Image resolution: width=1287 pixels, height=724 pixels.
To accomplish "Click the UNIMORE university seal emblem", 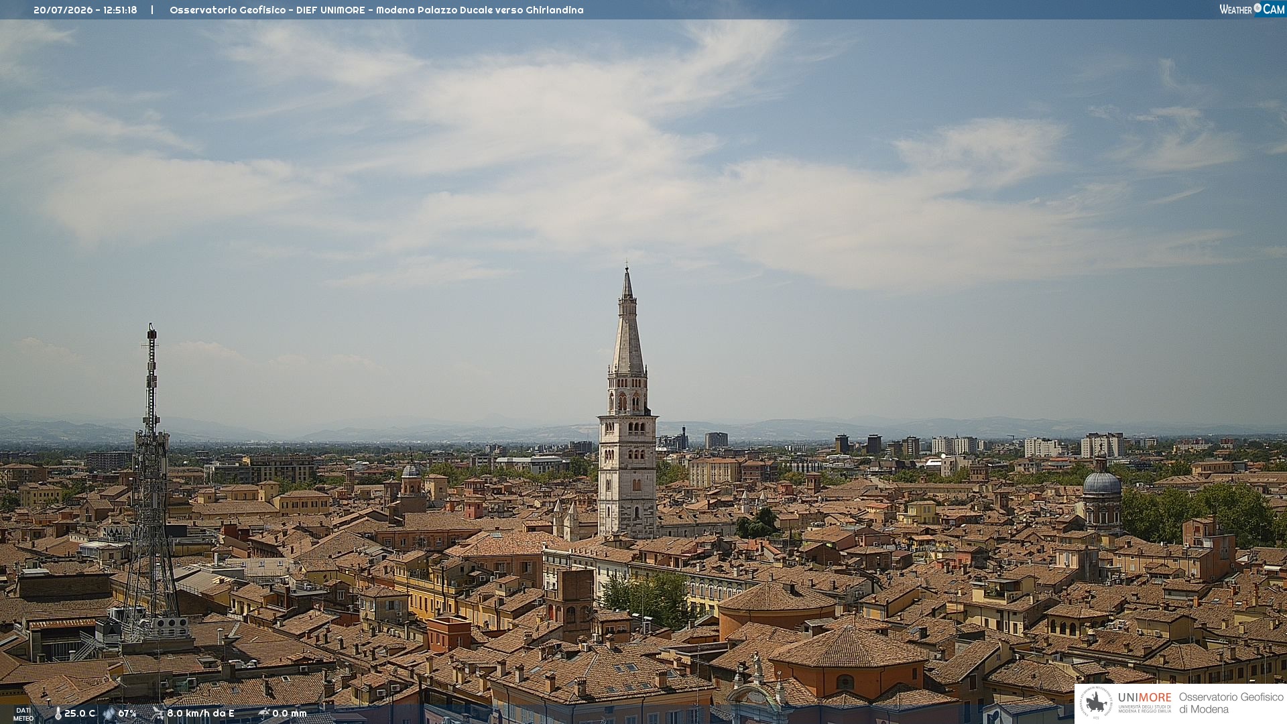I will 1096,703.
